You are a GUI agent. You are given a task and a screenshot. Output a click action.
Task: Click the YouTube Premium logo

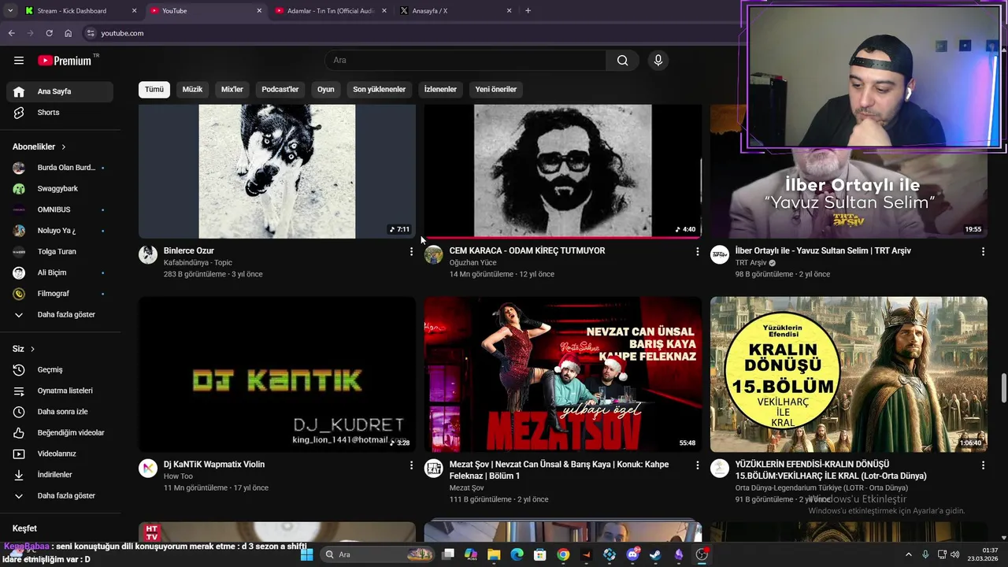point(65,61)
